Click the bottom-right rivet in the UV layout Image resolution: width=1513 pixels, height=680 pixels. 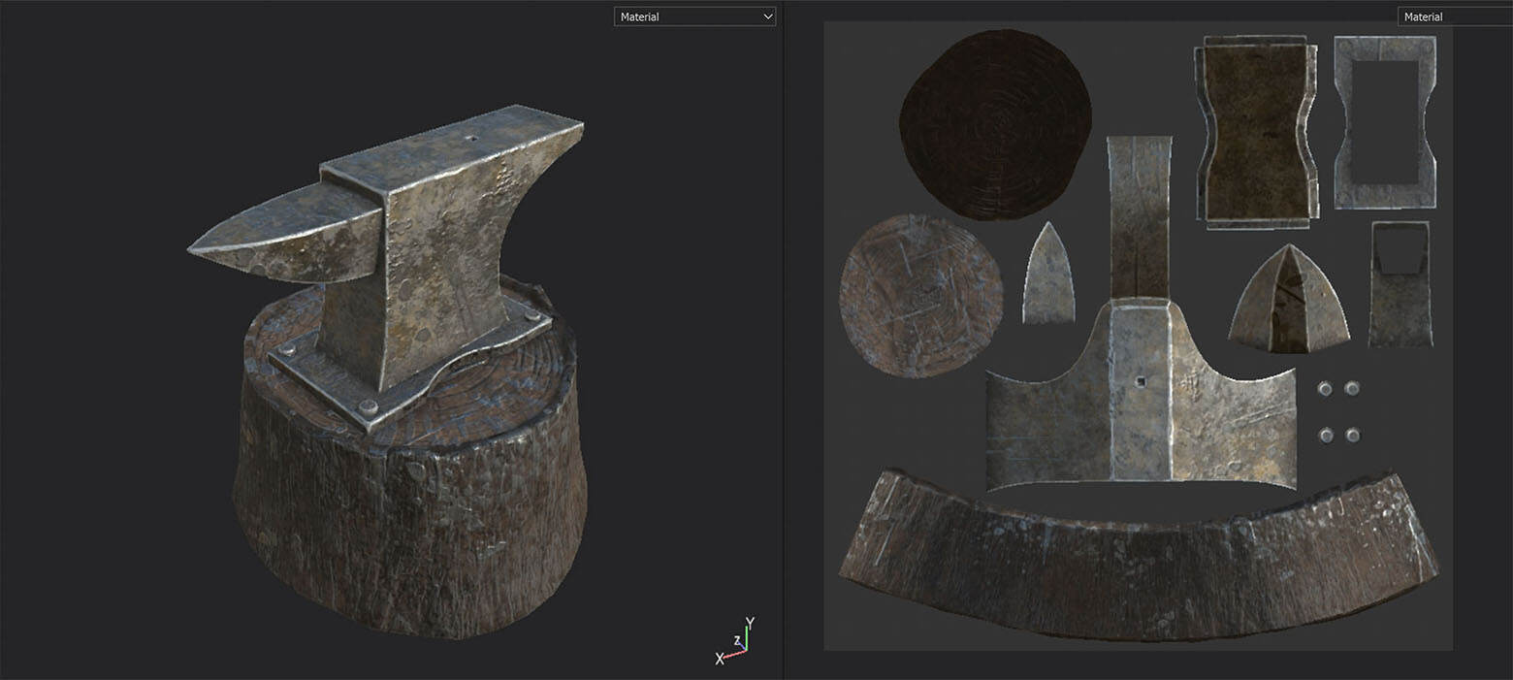click(1352, 435)
